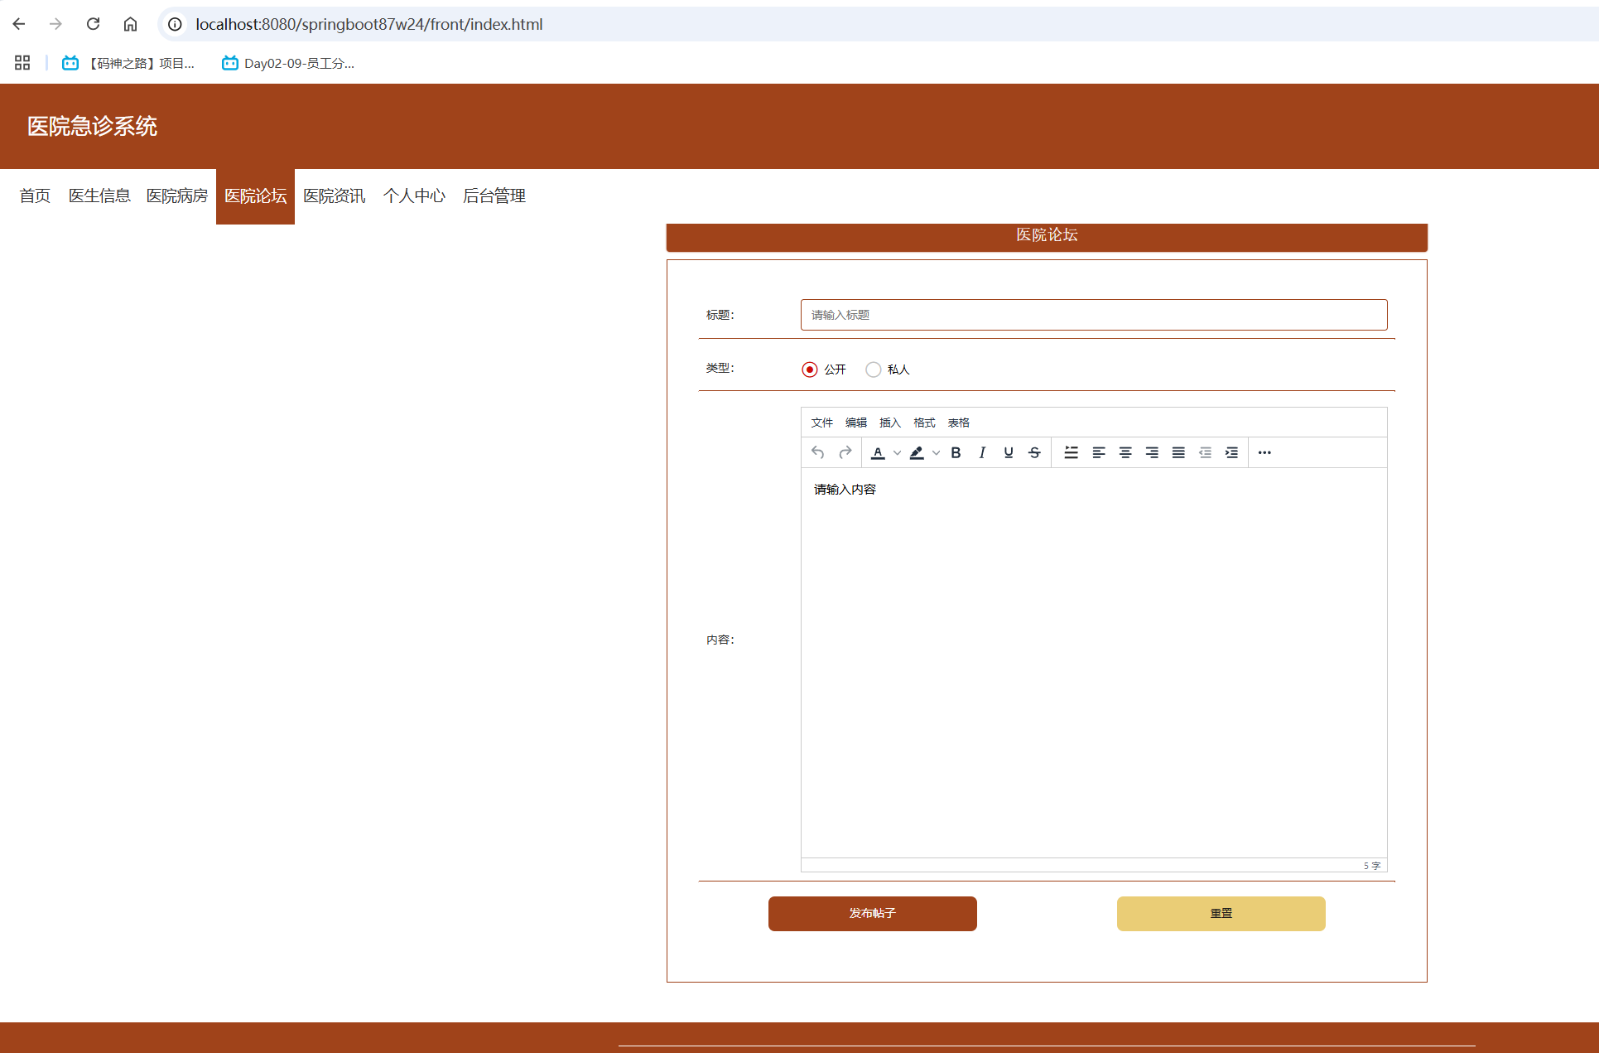Click the Redo icon in the editor toolbar
Screen dimensions: 1599x1053
tap(845, 452)
